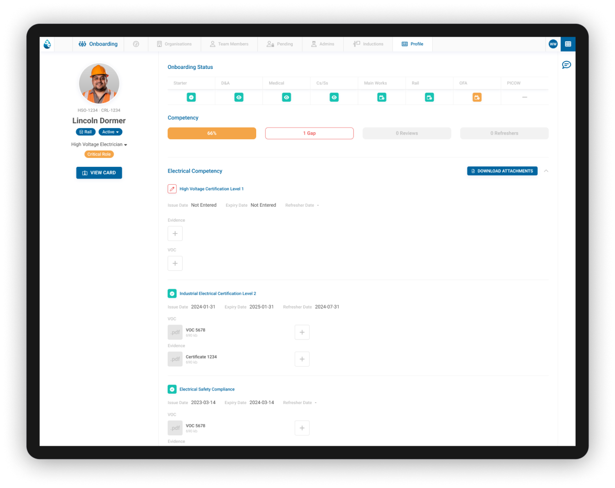
Task: Toggle the D&A eye status icon
Action: 239,98
